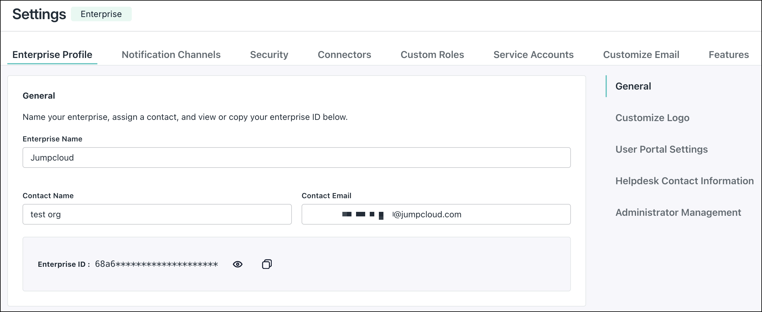Image resolution: width=762 pixels, height=312 pixels.
Task: Switch to the Service Accounts tab
Action: [x=533, y=55]
